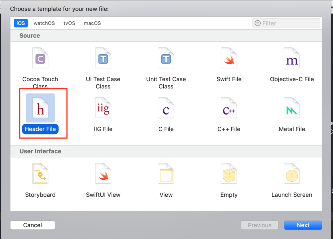Select the Swift File template icon
This screenshot has width=333, height=239.
coord(229,59)
